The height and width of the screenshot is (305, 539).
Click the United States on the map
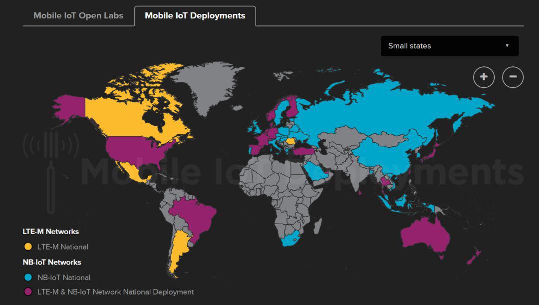[137, 150]
